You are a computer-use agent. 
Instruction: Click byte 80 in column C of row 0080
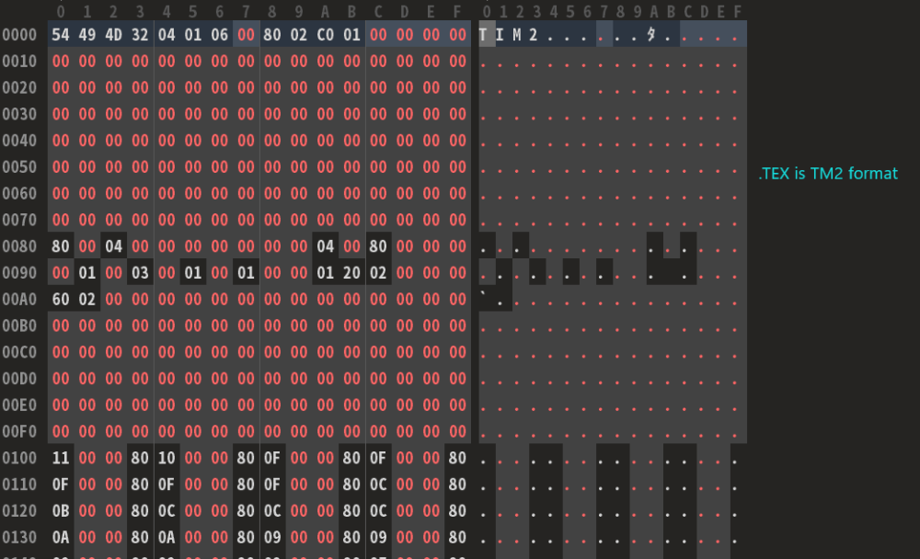click(x=378, y=245)
